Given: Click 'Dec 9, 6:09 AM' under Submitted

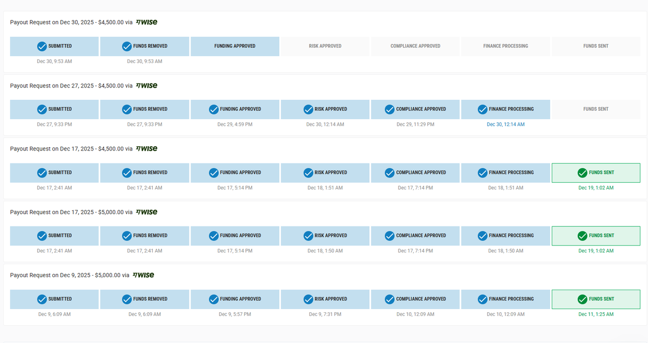Looking at the screenshot, I should click(x=55, y=314).
